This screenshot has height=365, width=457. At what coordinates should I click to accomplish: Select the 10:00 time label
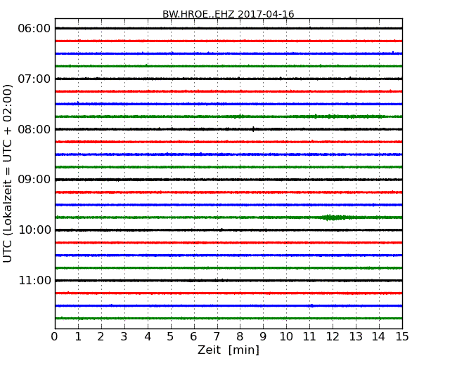[34, 230]
